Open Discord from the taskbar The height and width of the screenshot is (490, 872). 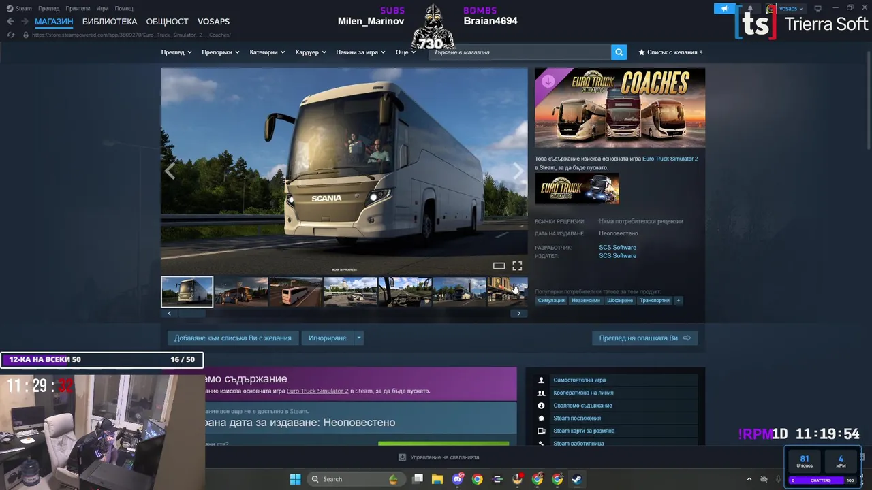[458, 479]
